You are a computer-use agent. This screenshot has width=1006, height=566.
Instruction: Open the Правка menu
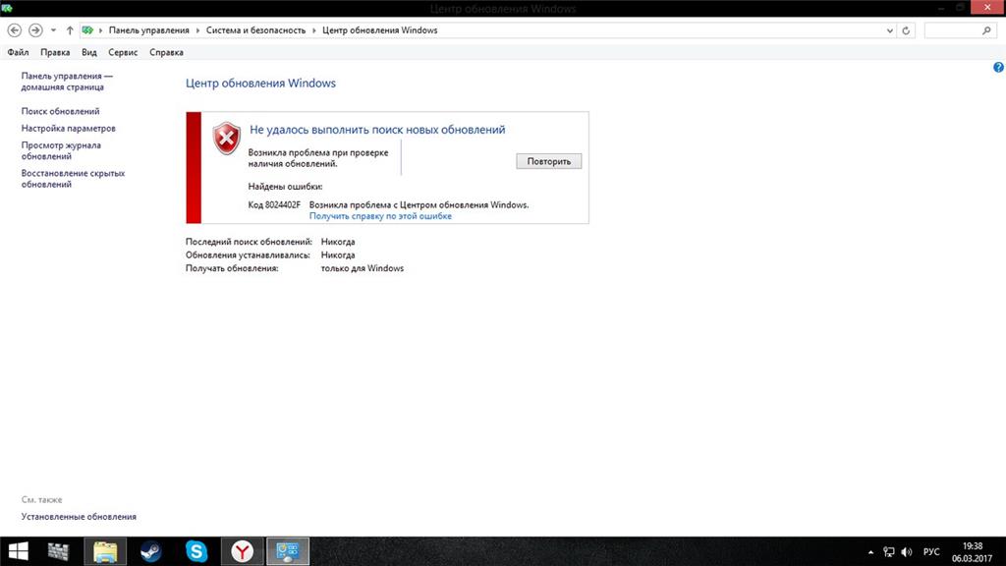click(55, 53)
